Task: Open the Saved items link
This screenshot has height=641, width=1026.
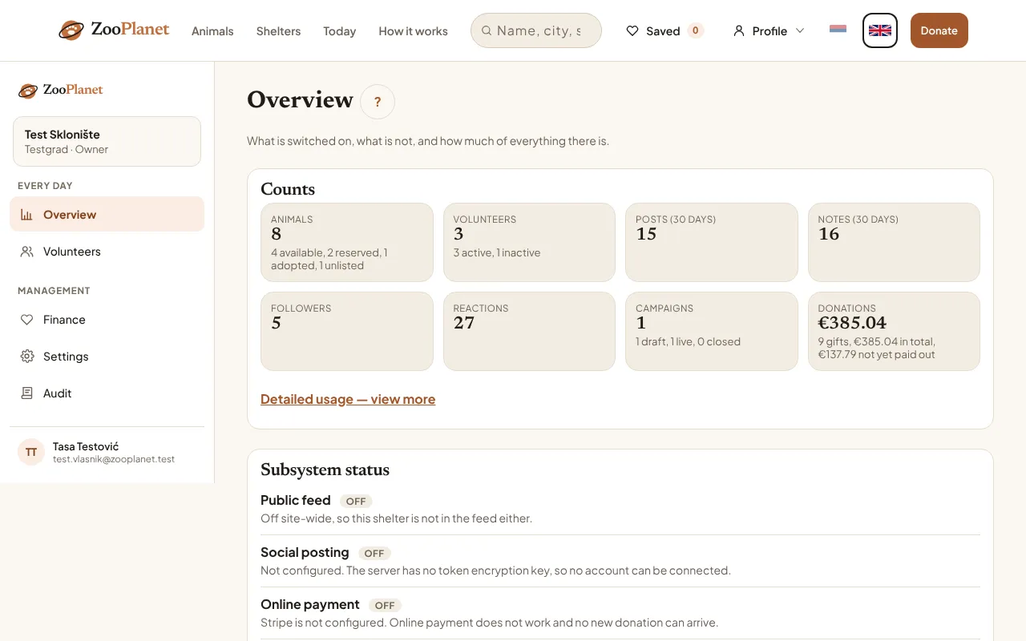Action: 664,30
